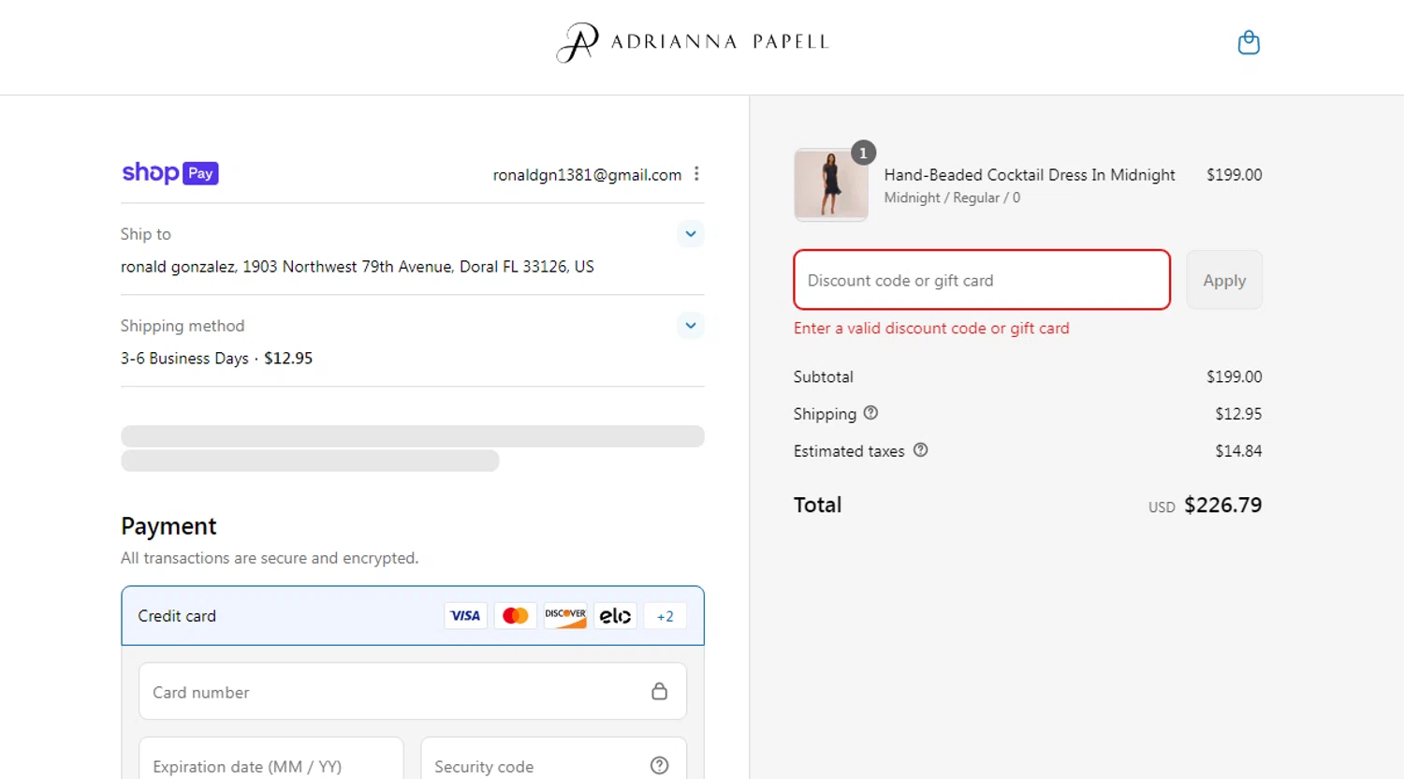Open account options menu beside email

[x=696, y=174]
